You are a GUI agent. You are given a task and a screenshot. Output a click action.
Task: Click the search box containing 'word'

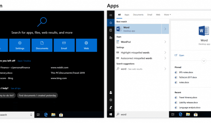click(142, 114)
